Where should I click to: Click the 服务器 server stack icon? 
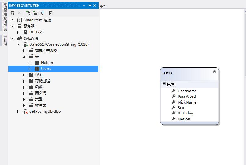tap(19, 26)
